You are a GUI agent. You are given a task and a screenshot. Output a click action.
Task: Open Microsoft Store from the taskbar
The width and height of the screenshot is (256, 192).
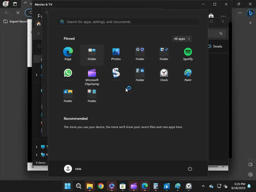pos(122,186)
